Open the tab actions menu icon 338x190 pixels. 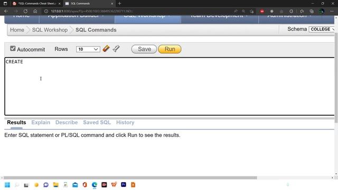click(5, 4)
